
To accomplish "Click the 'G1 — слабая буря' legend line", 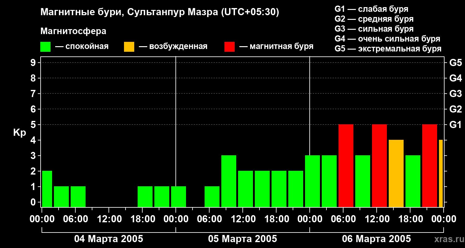I will [371, 9].
